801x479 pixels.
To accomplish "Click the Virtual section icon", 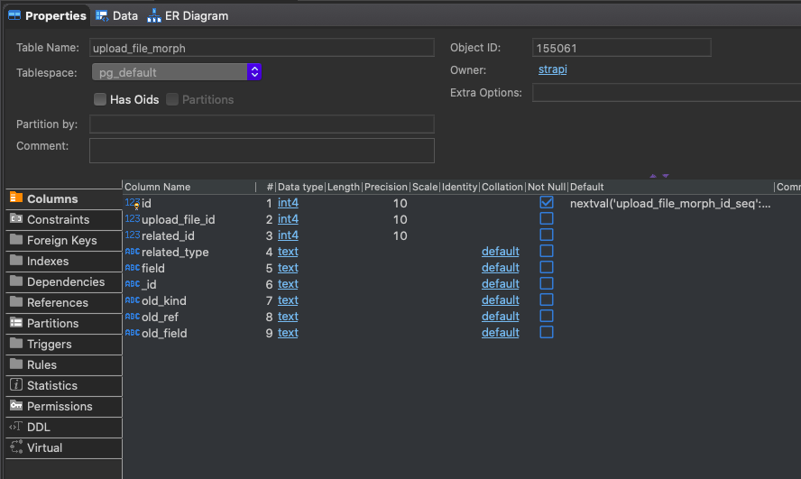I will pyautogui.click(x=16, y=447).
